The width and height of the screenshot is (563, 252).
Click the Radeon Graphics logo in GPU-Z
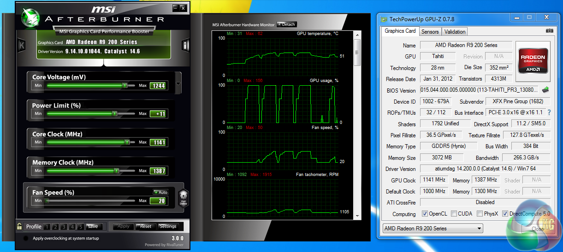pyautogui.click(x=532, y=61)
